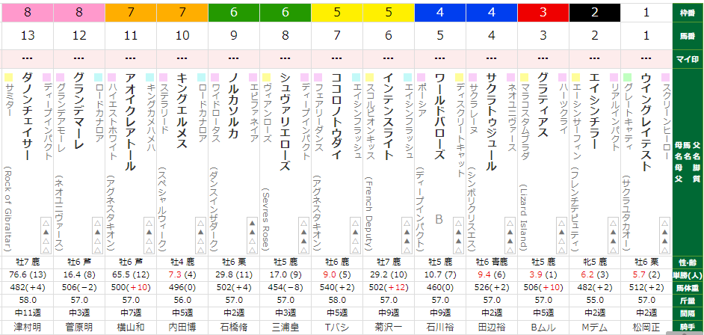Click the running-style triangles for グランデマーレ
The height and width of the screenshot is (335, 704).
pos(98,236)
